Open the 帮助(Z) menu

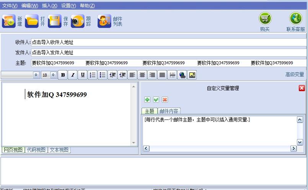[87, 6]
